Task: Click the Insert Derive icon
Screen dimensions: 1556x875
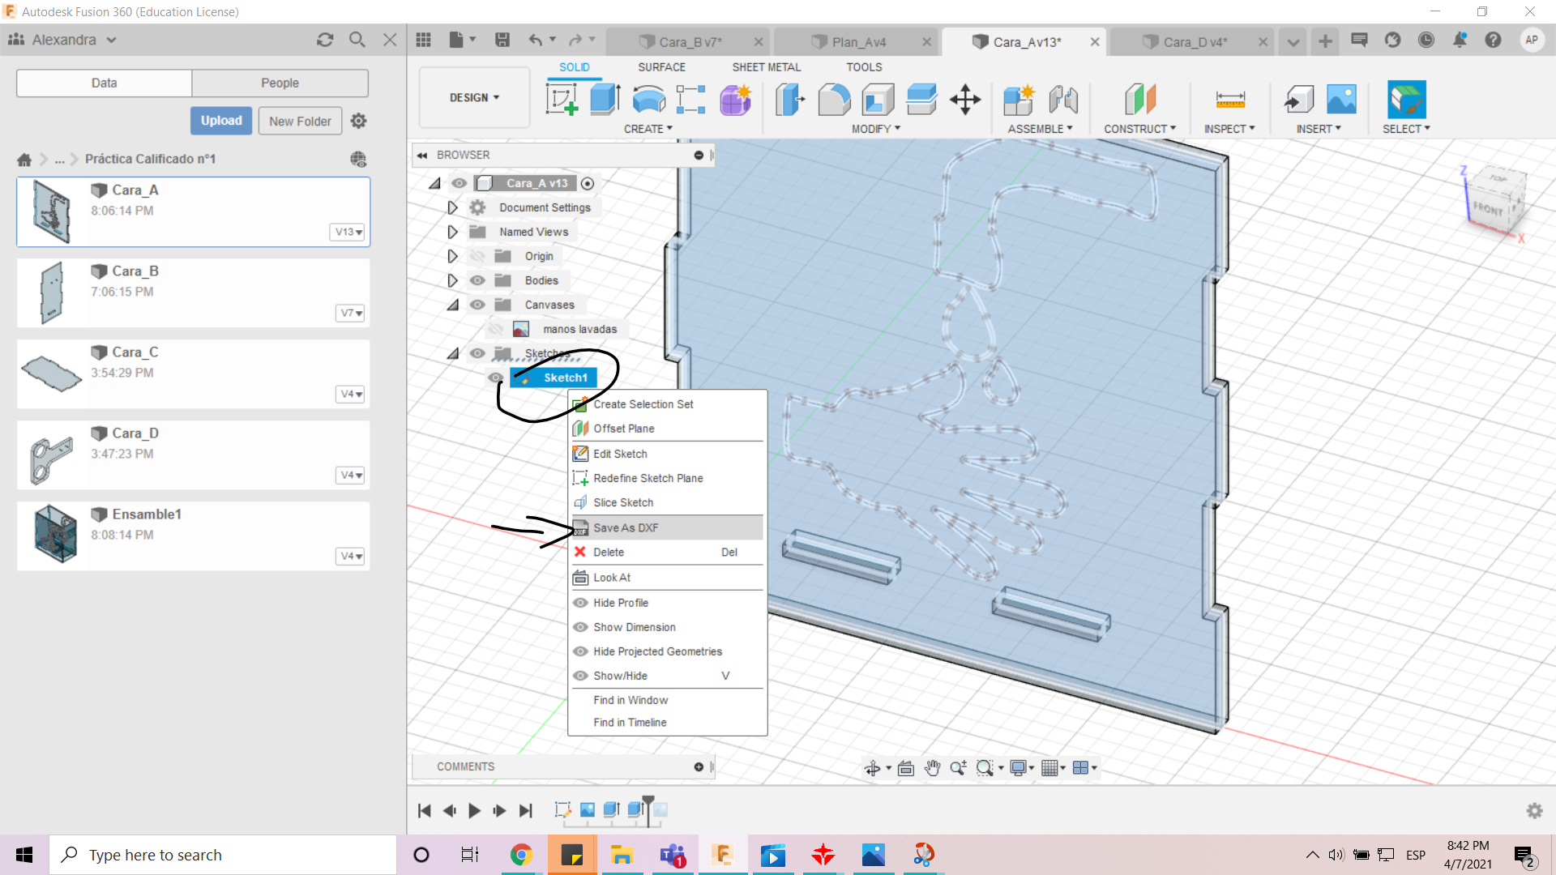Action: point(1299,100)
